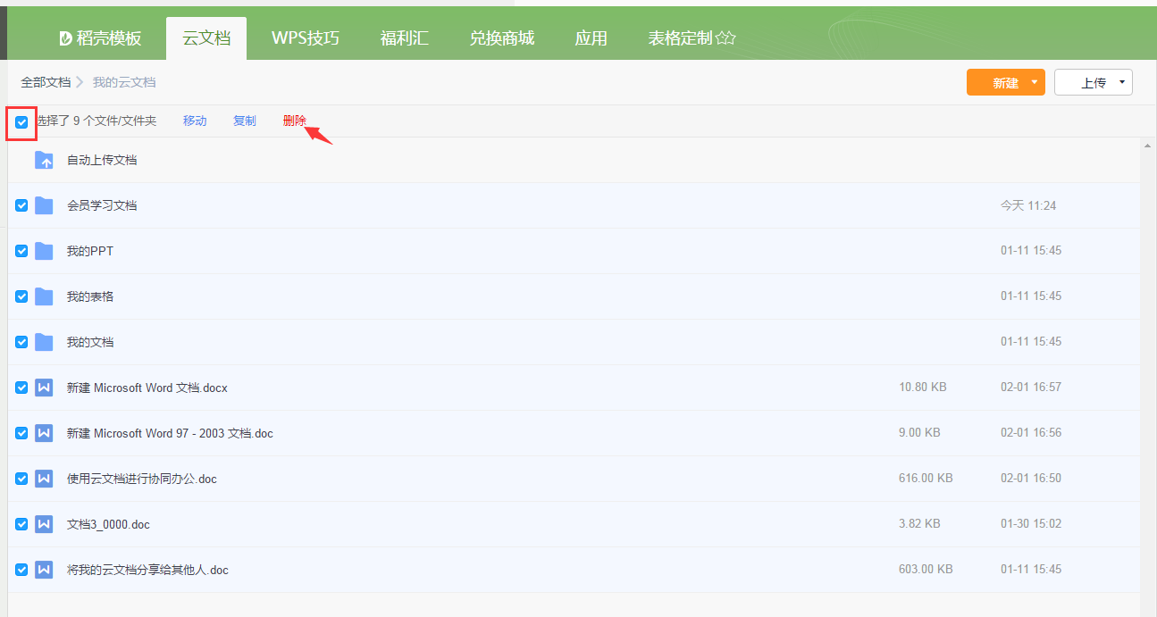Click the 616.00 KB size value
The width and height of the screenshot is (1157, 617).
(926, 478)
